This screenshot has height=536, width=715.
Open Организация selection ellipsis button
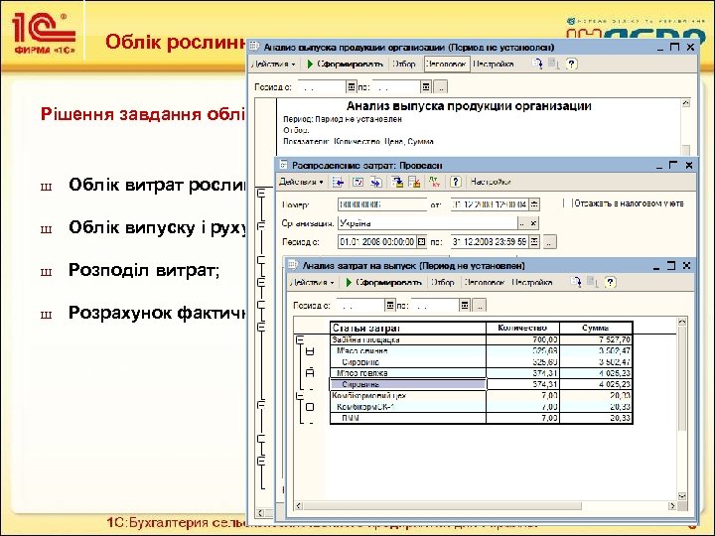522,223
